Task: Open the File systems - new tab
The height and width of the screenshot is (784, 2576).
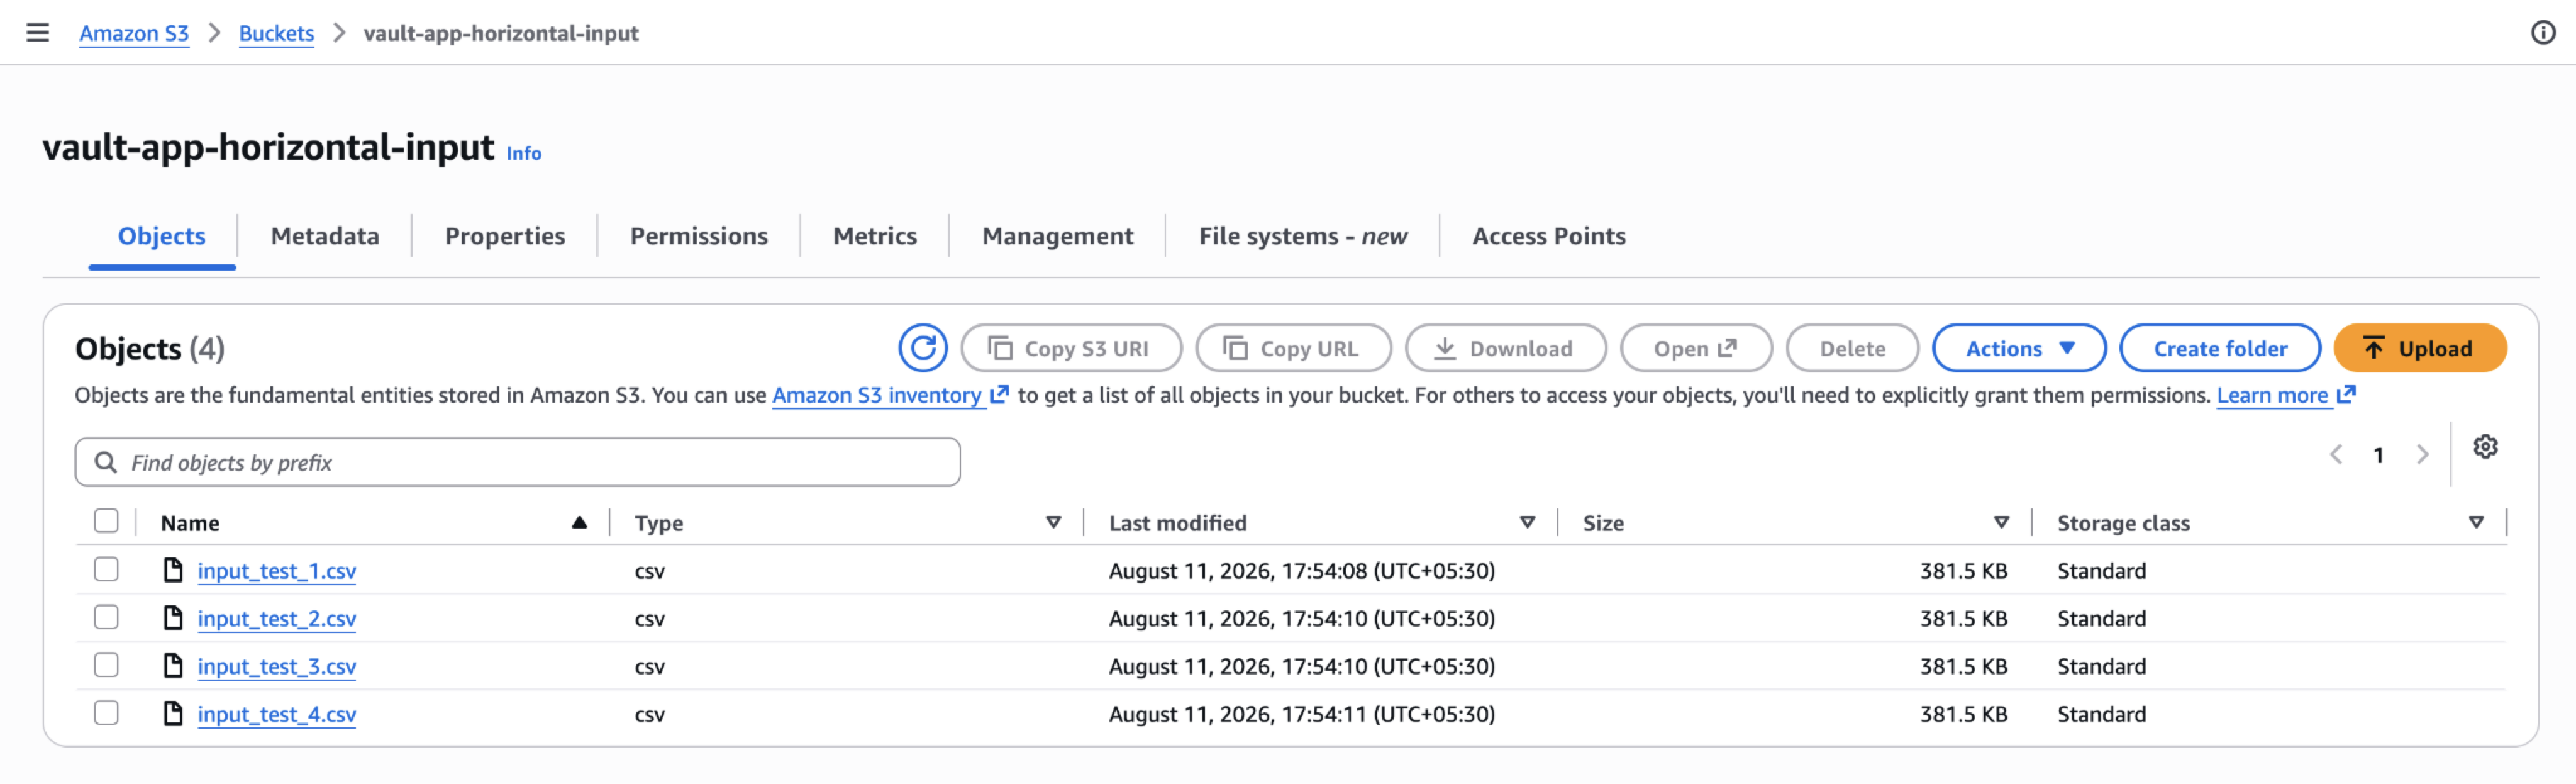Action: tap(1303, 236)
